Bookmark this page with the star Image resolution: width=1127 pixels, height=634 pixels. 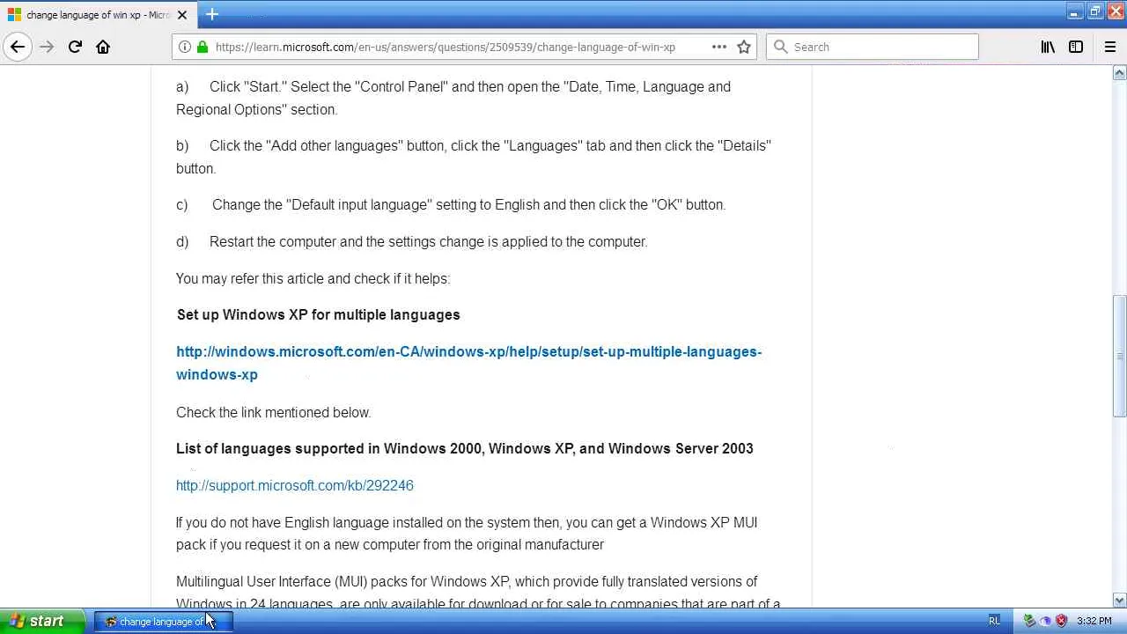pyautogui.click(x=744, y=47)
